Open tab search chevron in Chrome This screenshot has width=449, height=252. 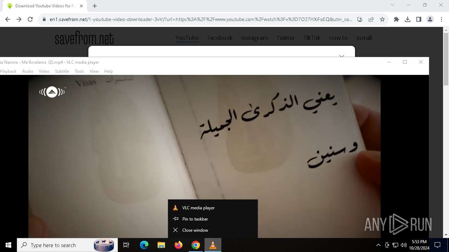(393, 5)
